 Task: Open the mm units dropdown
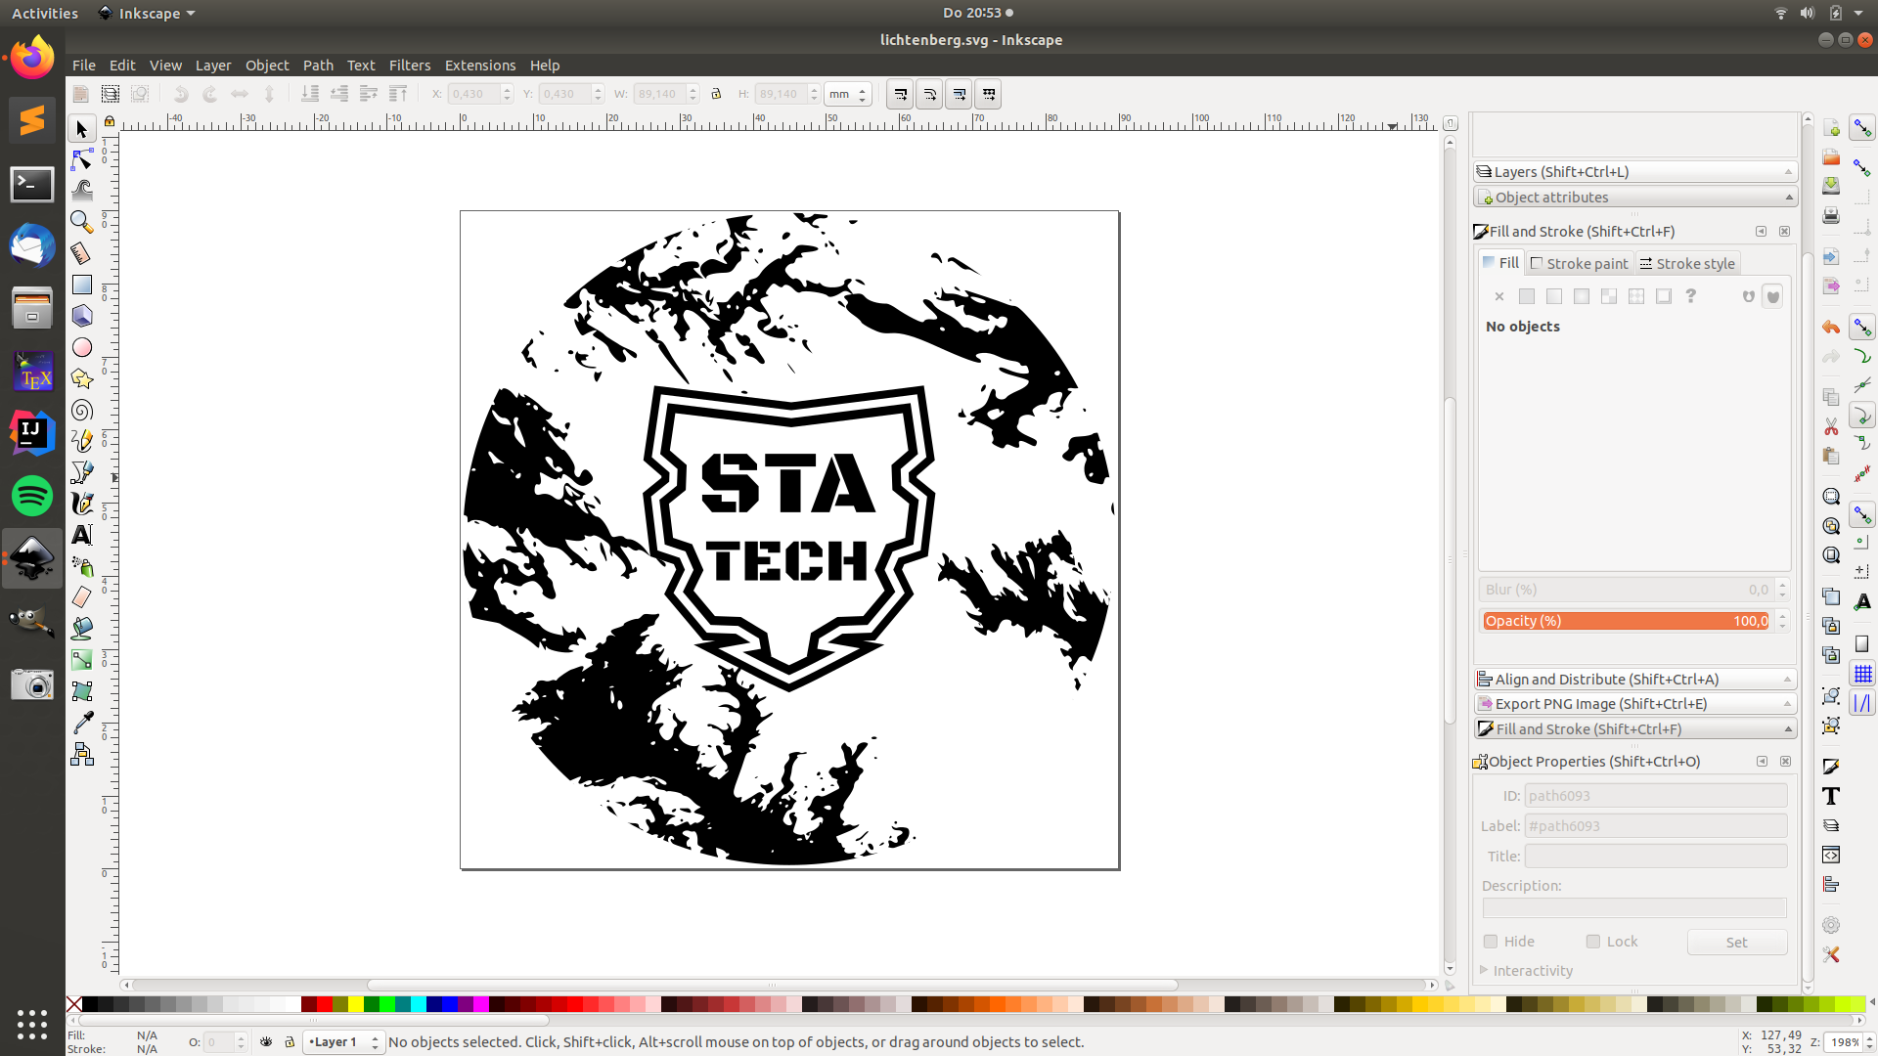(x=847, y=93)
